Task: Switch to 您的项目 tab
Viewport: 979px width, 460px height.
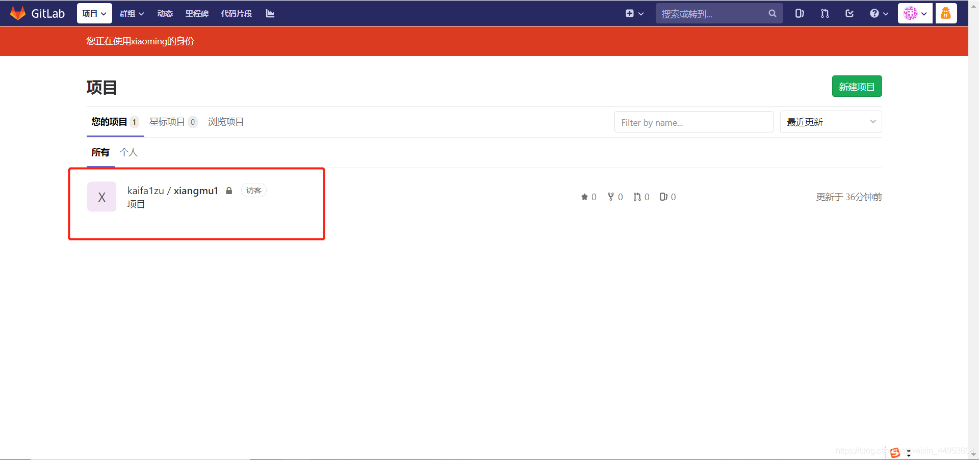Action: [x=115, y=122]
